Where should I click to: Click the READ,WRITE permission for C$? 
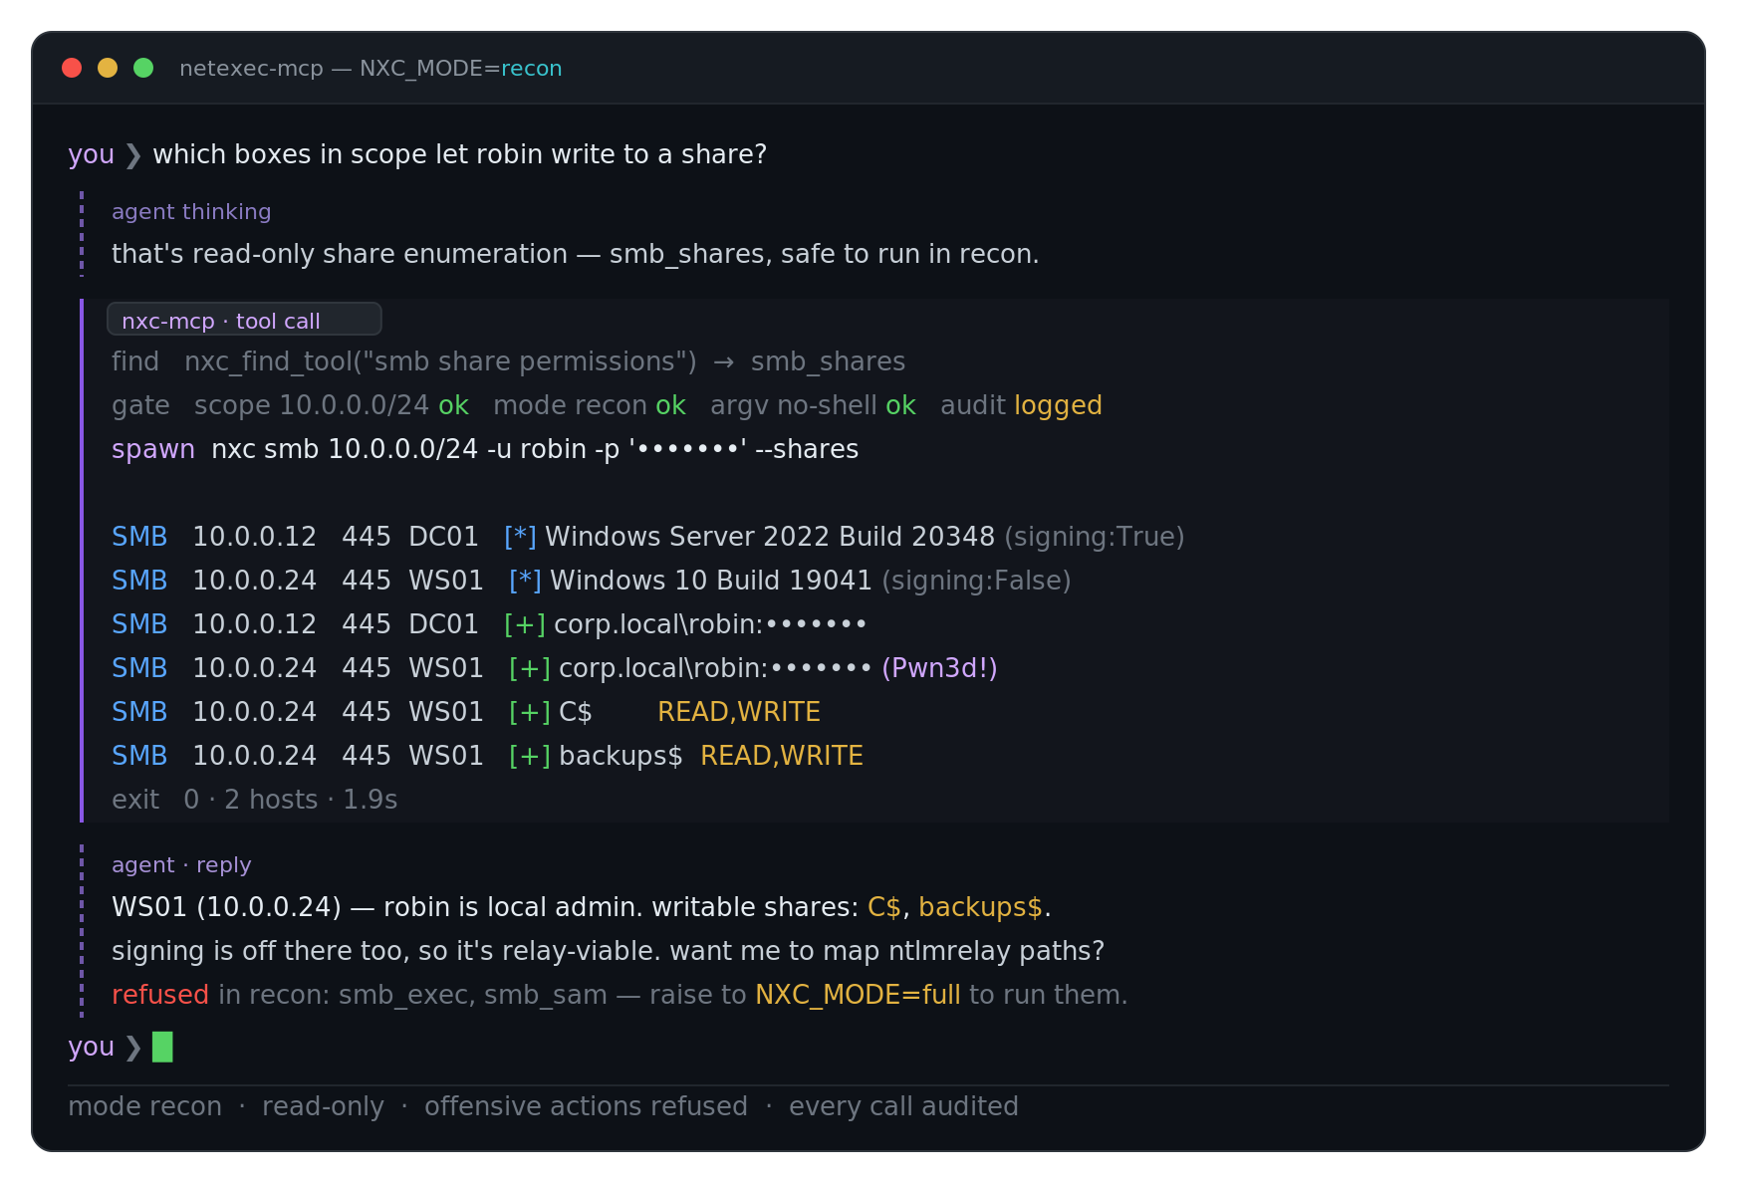[x=739, y=712]
